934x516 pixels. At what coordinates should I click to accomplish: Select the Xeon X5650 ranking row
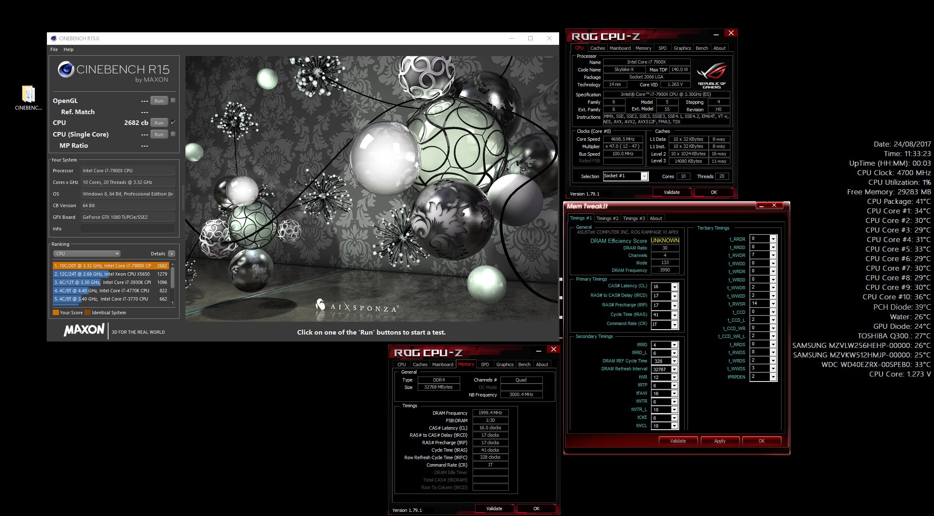(111, 274)
